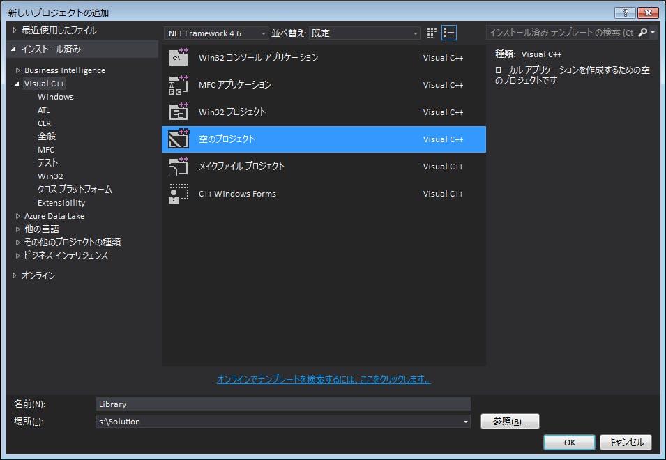Click the search magnifier icon
Viewport: 666px width, 460px height.
coord(643,32)
